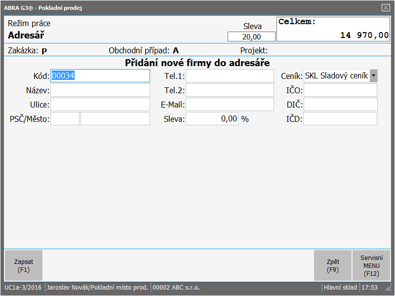
Task: Click the Hlavní sklad status bar item
Action: click(340, 287)
